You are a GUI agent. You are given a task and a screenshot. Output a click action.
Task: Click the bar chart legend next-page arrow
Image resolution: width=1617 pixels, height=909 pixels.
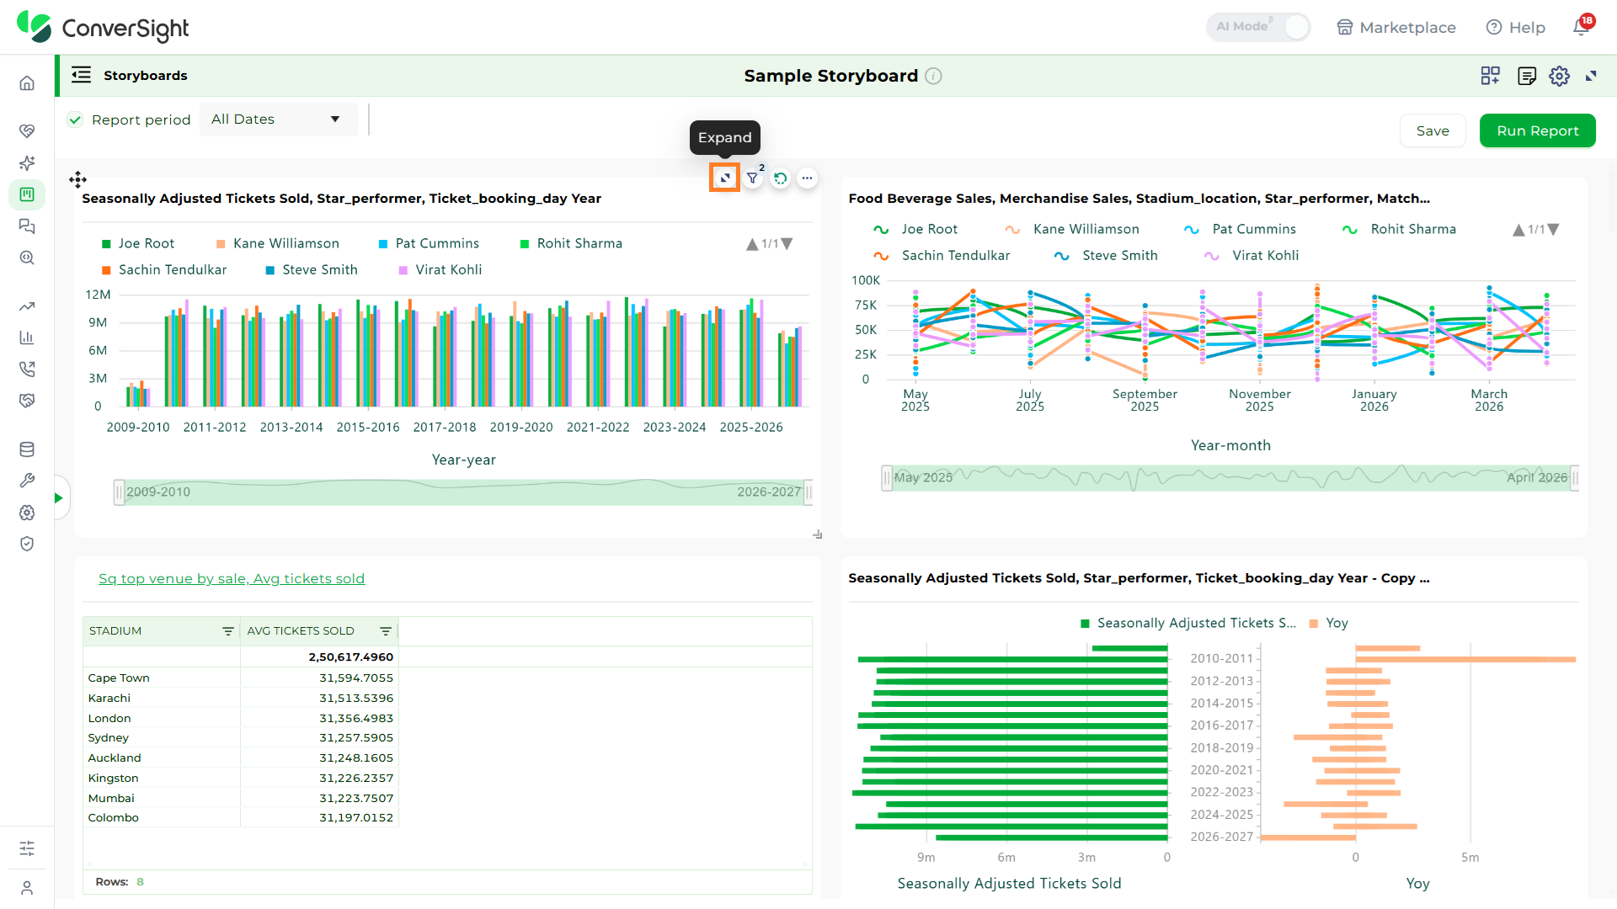(x=787, y=244)
